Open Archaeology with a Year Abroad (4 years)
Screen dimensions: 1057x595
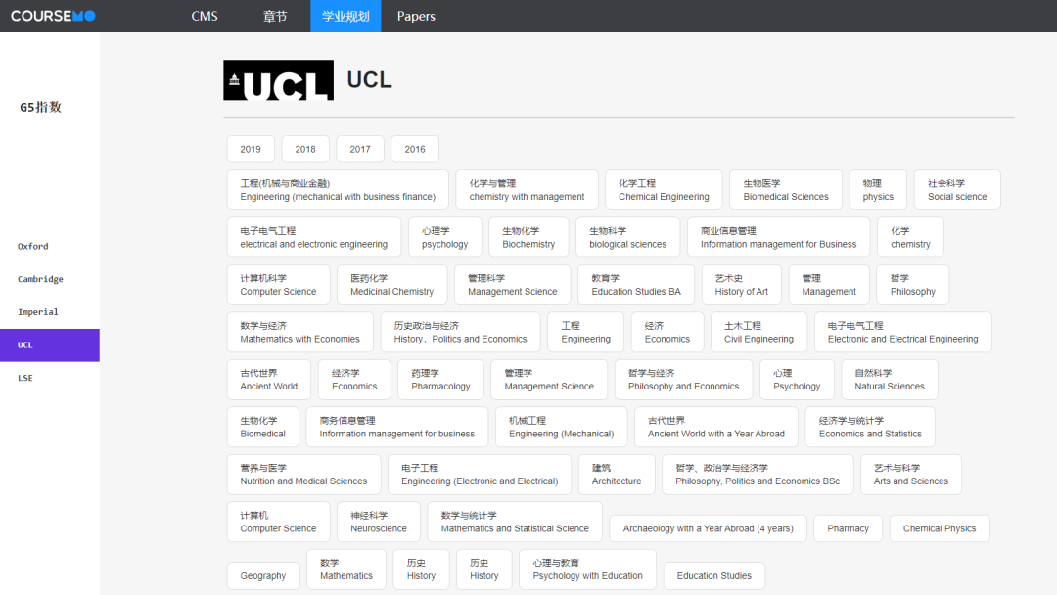[709, 529]
